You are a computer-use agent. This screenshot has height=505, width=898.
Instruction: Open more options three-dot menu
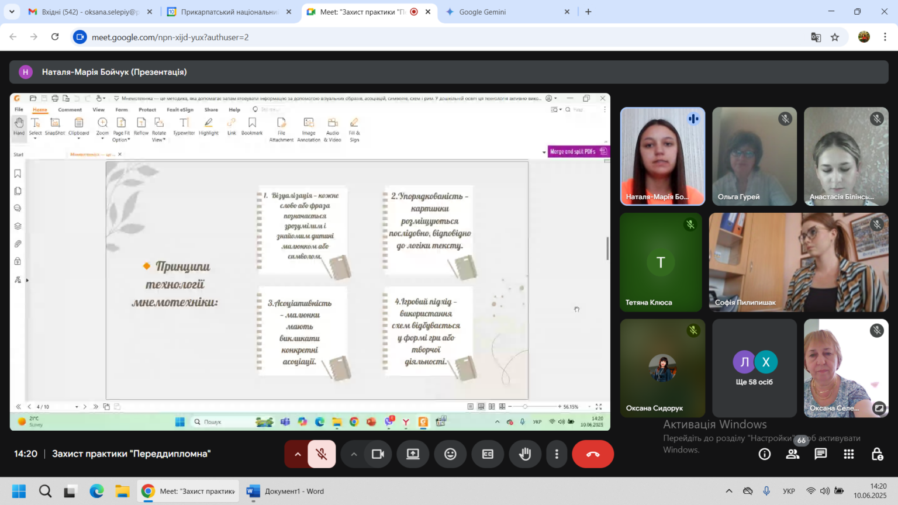pyautogui.click(x=557, y=454)
